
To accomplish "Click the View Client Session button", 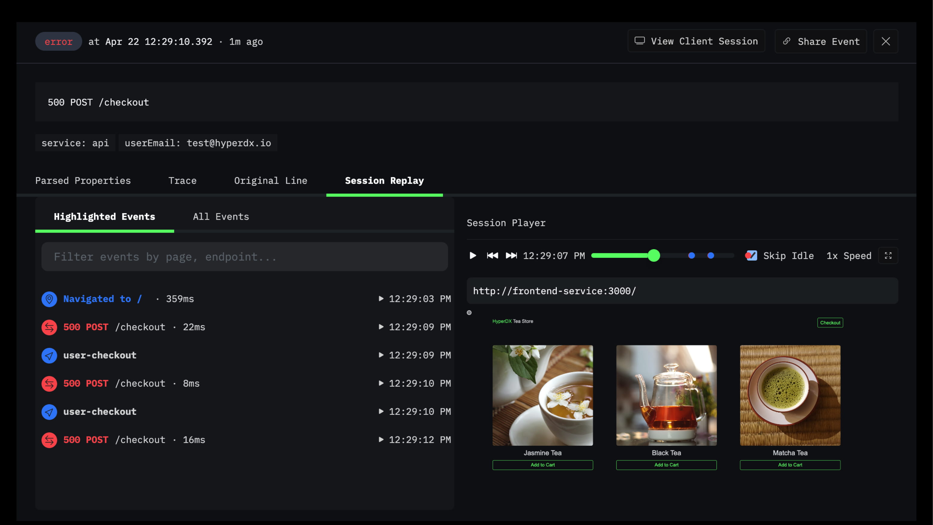I will 696,42.
